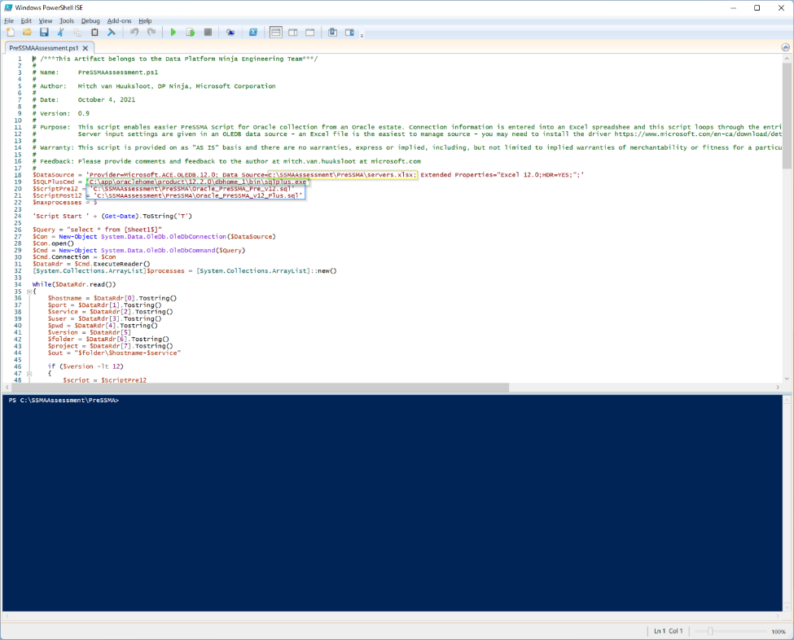
Task: Copy selection with toolbar icon
Action: 77,33
